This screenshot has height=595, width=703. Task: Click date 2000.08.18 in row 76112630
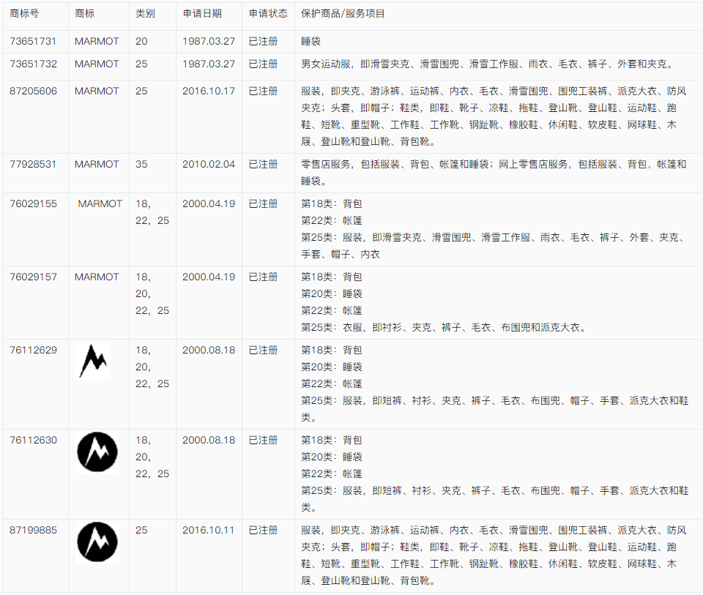[209, 440]
